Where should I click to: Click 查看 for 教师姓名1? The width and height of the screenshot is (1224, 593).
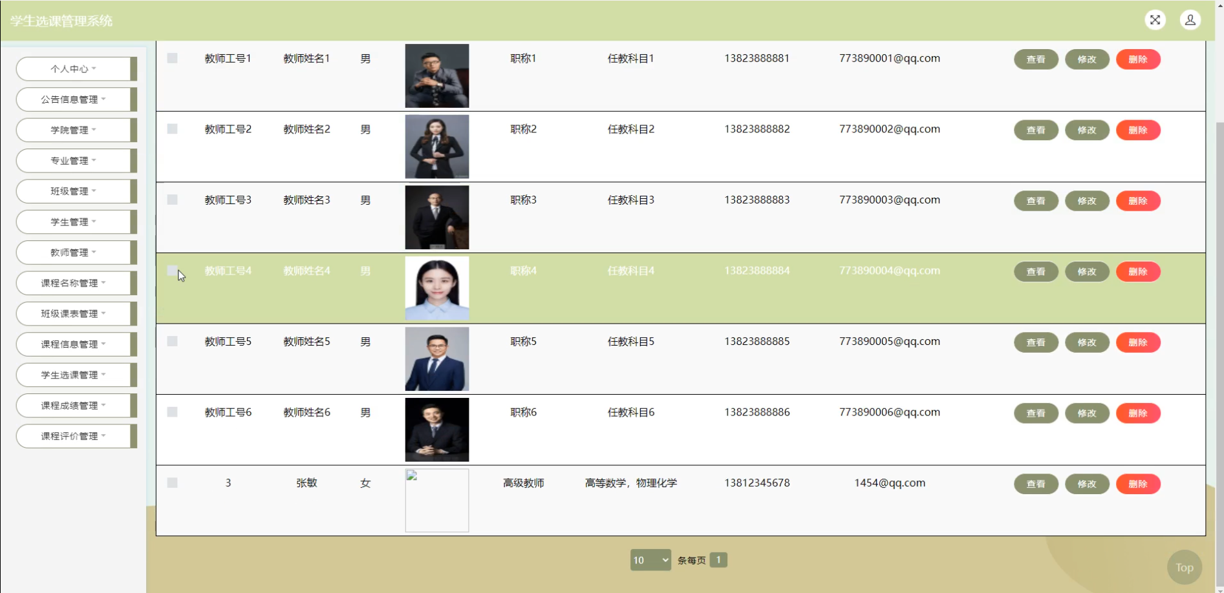[1036, 59]
